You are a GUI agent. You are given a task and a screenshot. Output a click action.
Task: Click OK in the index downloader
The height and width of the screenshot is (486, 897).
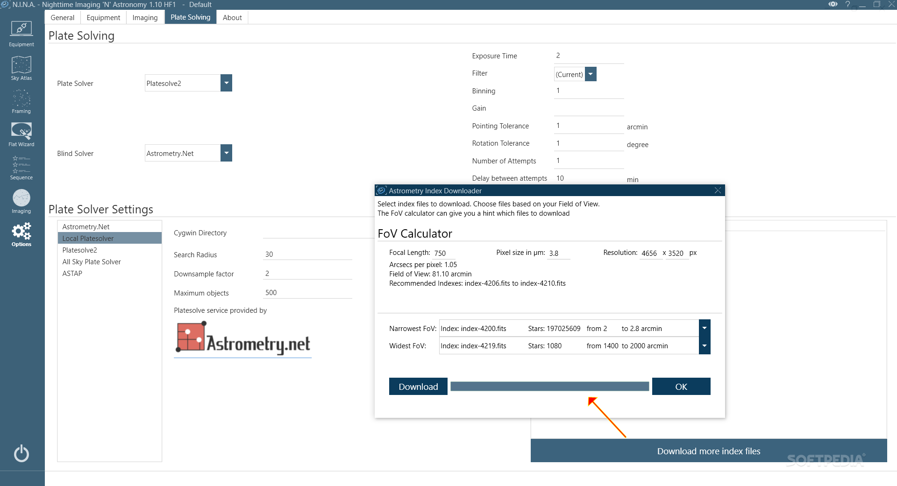[x=681, y=387]
